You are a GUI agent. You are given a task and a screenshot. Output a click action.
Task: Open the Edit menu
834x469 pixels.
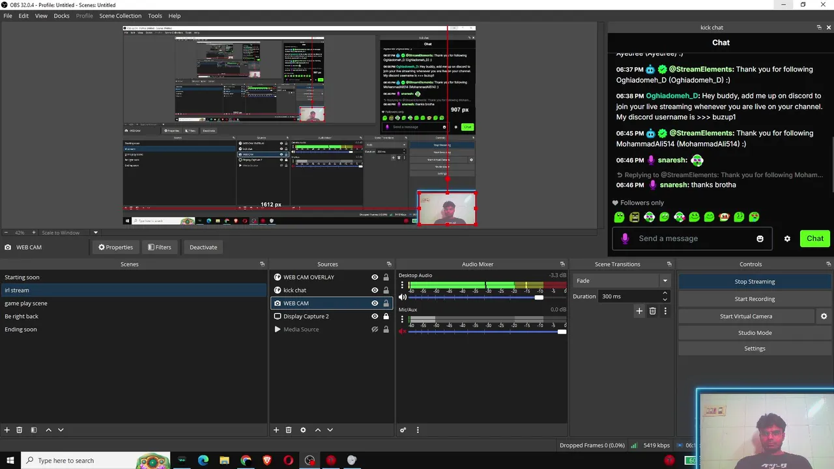coord(23,16)
